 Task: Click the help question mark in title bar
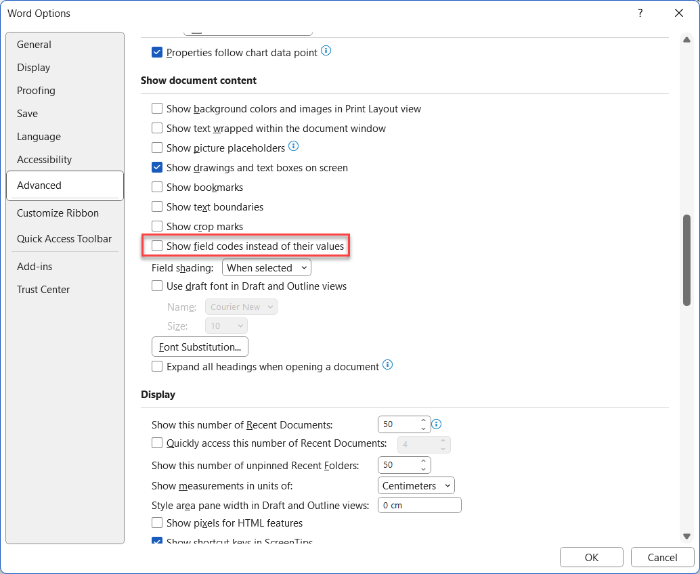640,13
